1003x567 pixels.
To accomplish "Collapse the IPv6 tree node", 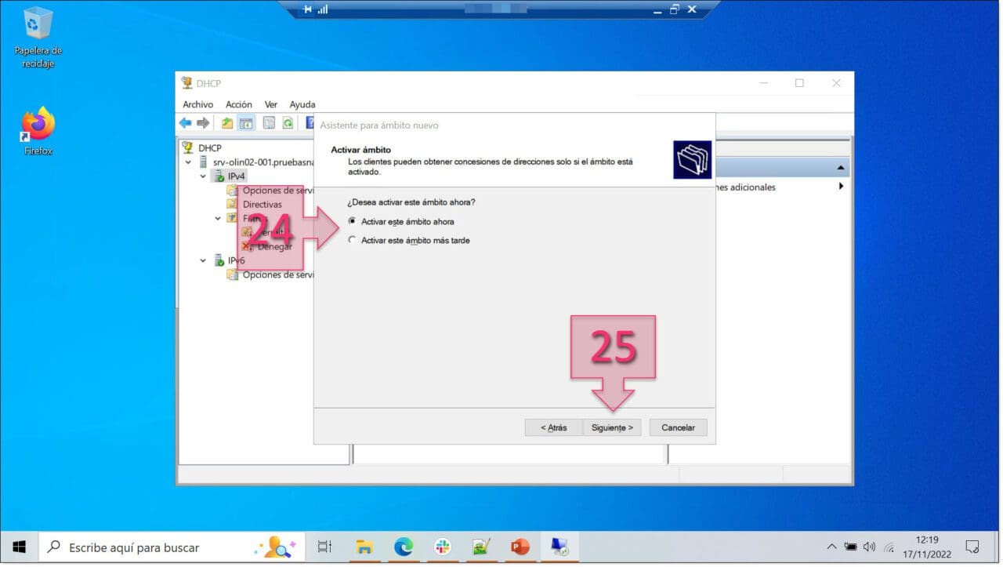I will click(x=203, y=260).
